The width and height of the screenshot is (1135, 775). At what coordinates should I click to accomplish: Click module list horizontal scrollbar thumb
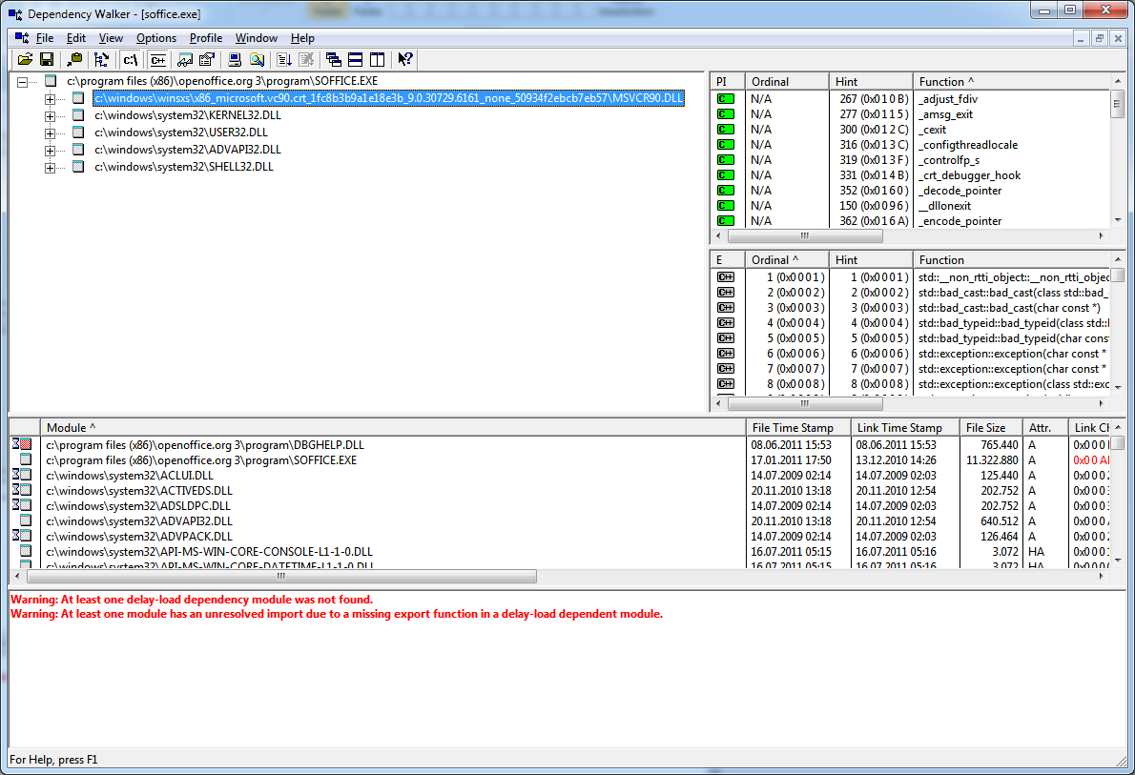click(281, 577)
